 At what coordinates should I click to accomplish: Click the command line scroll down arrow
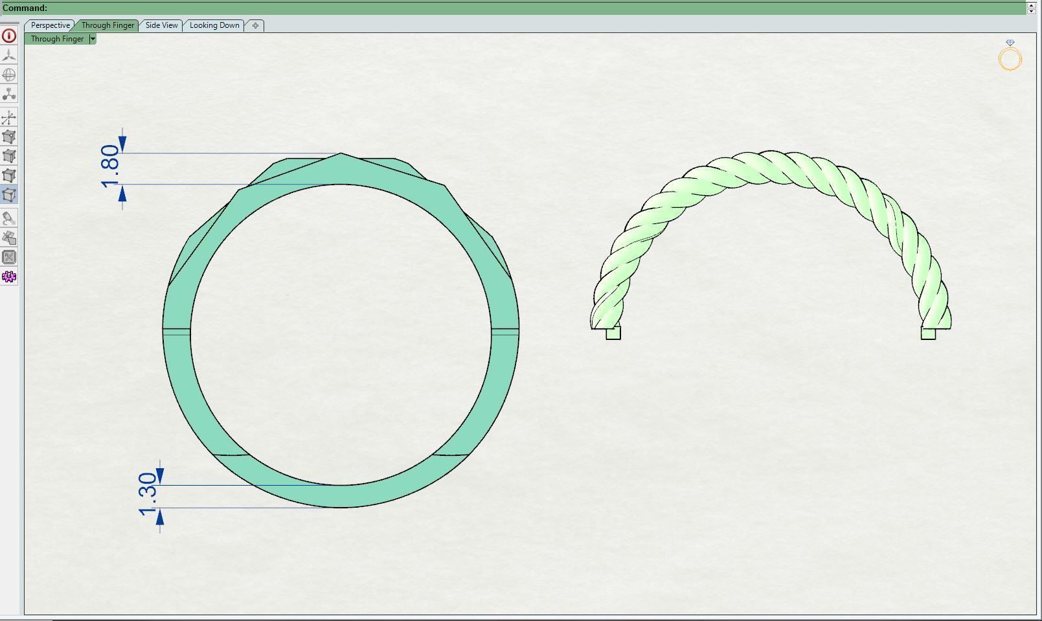point(1032,11)
